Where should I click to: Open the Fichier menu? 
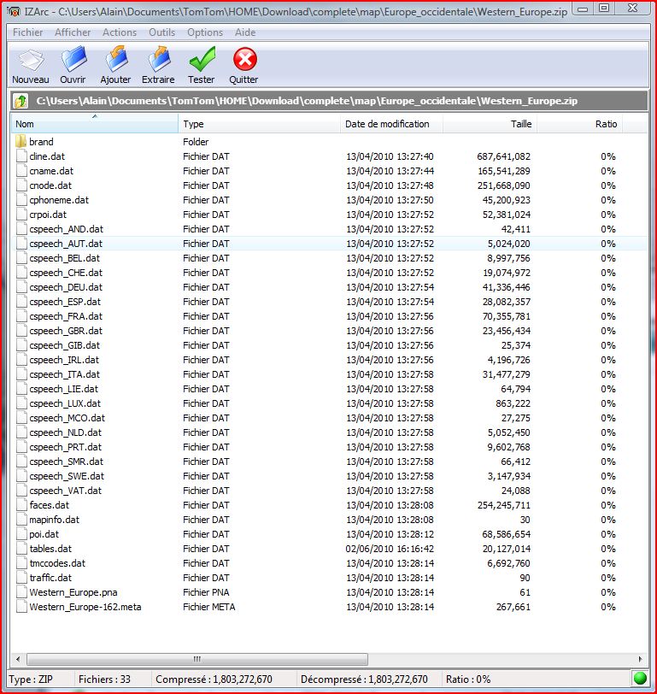point(28,32)
